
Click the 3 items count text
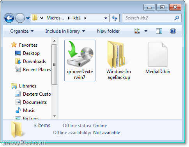[x=42, y=126]
